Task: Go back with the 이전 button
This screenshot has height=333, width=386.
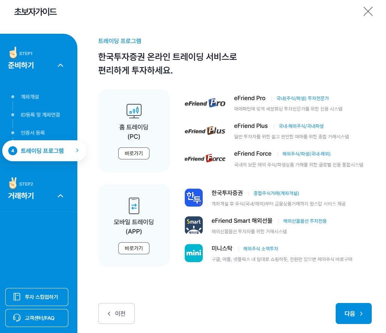Action: pos(116,313)
